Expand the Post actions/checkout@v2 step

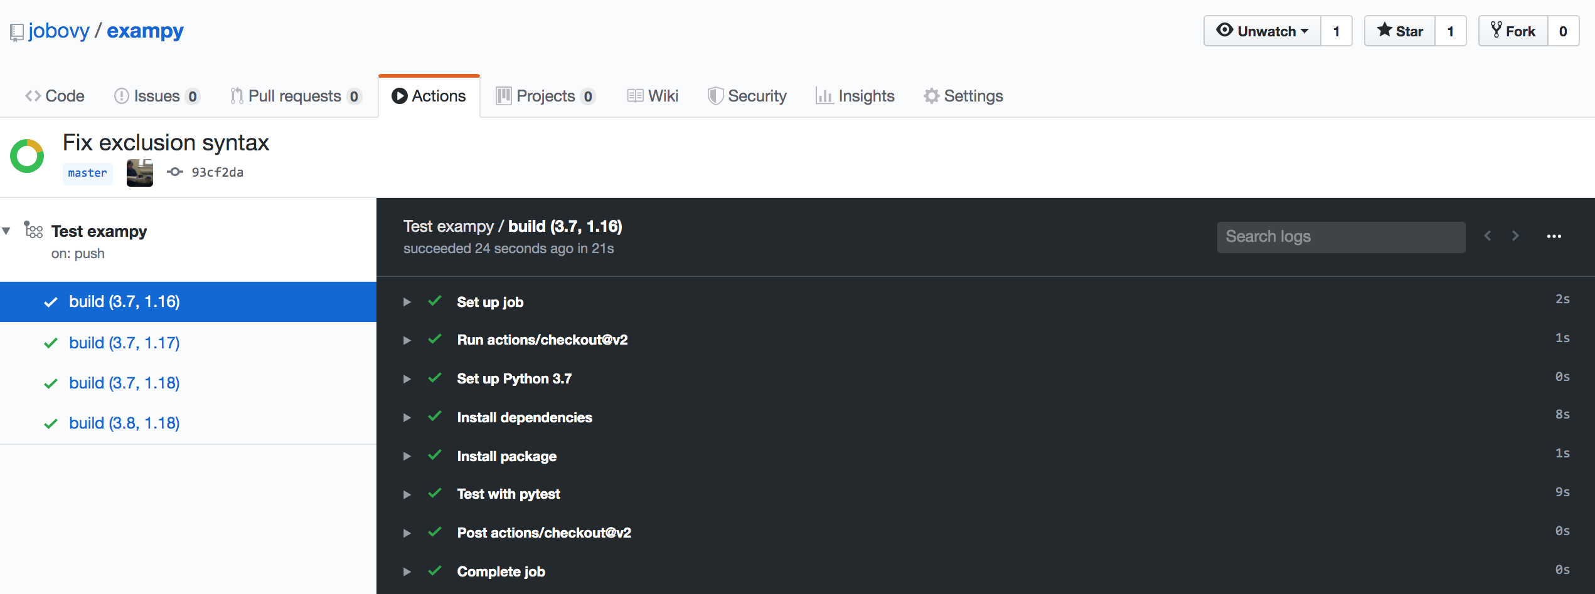pos(407,533)
